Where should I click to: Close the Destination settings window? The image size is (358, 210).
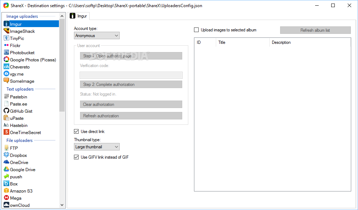tap(349, 5)
